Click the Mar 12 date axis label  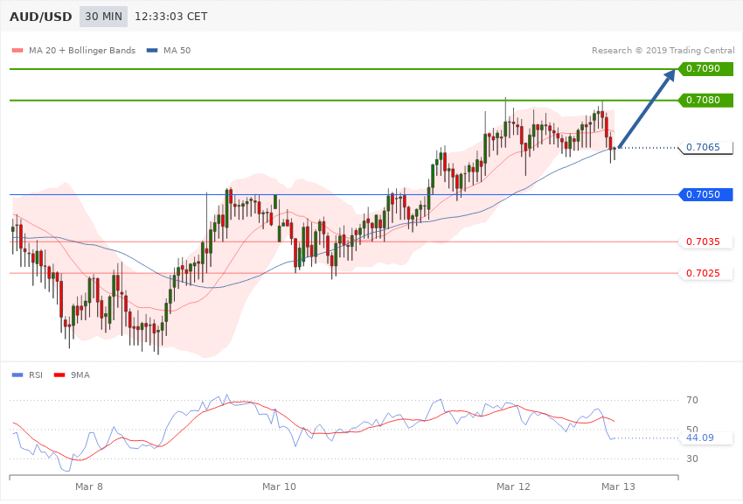coord(513,486)
